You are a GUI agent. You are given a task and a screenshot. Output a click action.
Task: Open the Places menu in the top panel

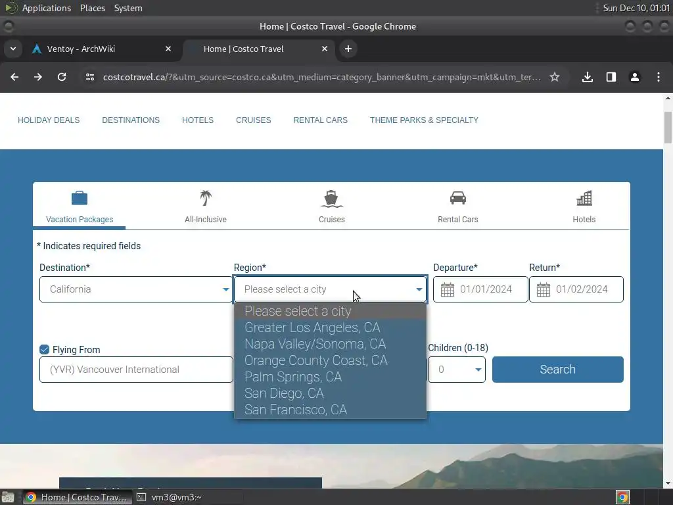point(93,8)
